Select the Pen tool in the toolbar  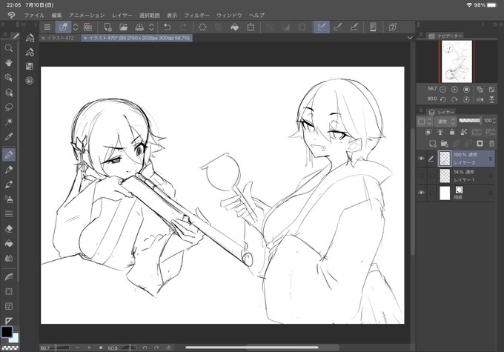click(9, 155)
